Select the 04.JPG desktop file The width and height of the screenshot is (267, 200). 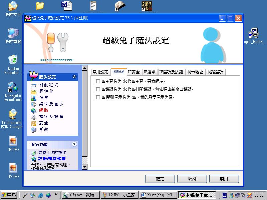[x=13, y=144]
